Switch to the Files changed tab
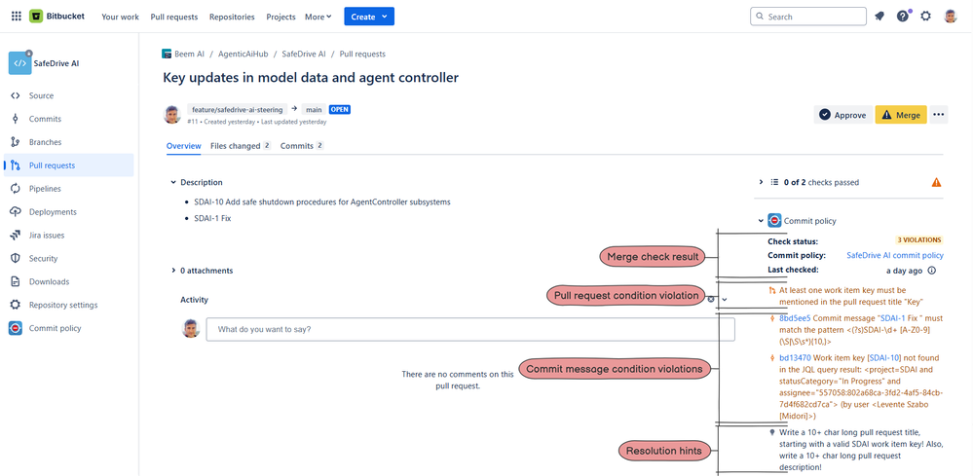Image resolution: width=973 pixels, height=476 pixels. [241, 146]
